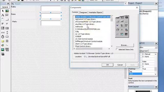
Task: Check atucfobj 1.0 Type Library checkbox
Action: pyautogui.click(x=74, y=24)
